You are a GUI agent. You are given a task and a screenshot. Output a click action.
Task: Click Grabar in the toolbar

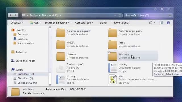coord(103,23)
